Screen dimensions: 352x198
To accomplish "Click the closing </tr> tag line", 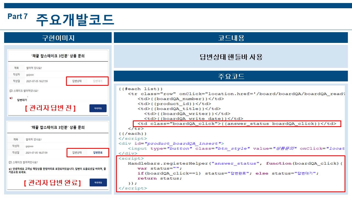I will click(136, 128).
